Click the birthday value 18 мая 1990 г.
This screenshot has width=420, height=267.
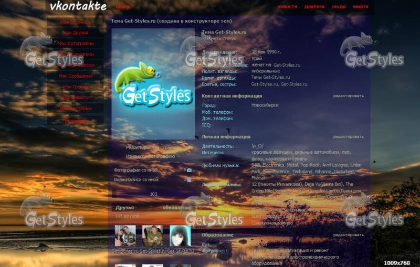[266, 52]
